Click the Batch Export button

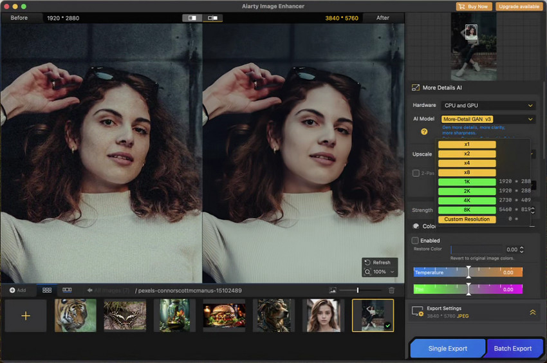pyautogui.click(x=513, y=348)
